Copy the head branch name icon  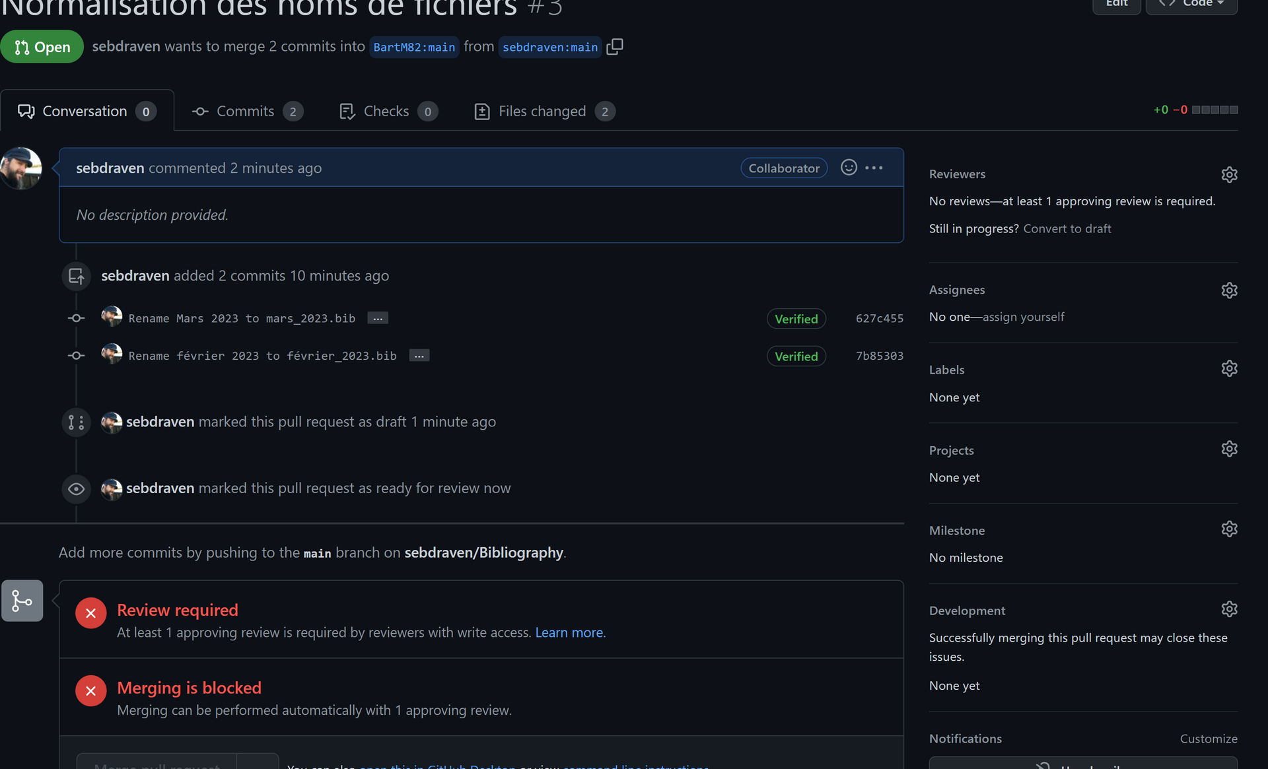click(615, 47)
